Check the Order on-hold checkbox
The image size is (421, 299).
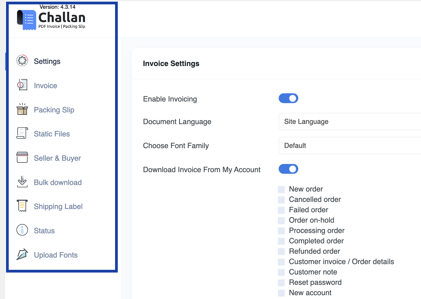pos(281,220)
